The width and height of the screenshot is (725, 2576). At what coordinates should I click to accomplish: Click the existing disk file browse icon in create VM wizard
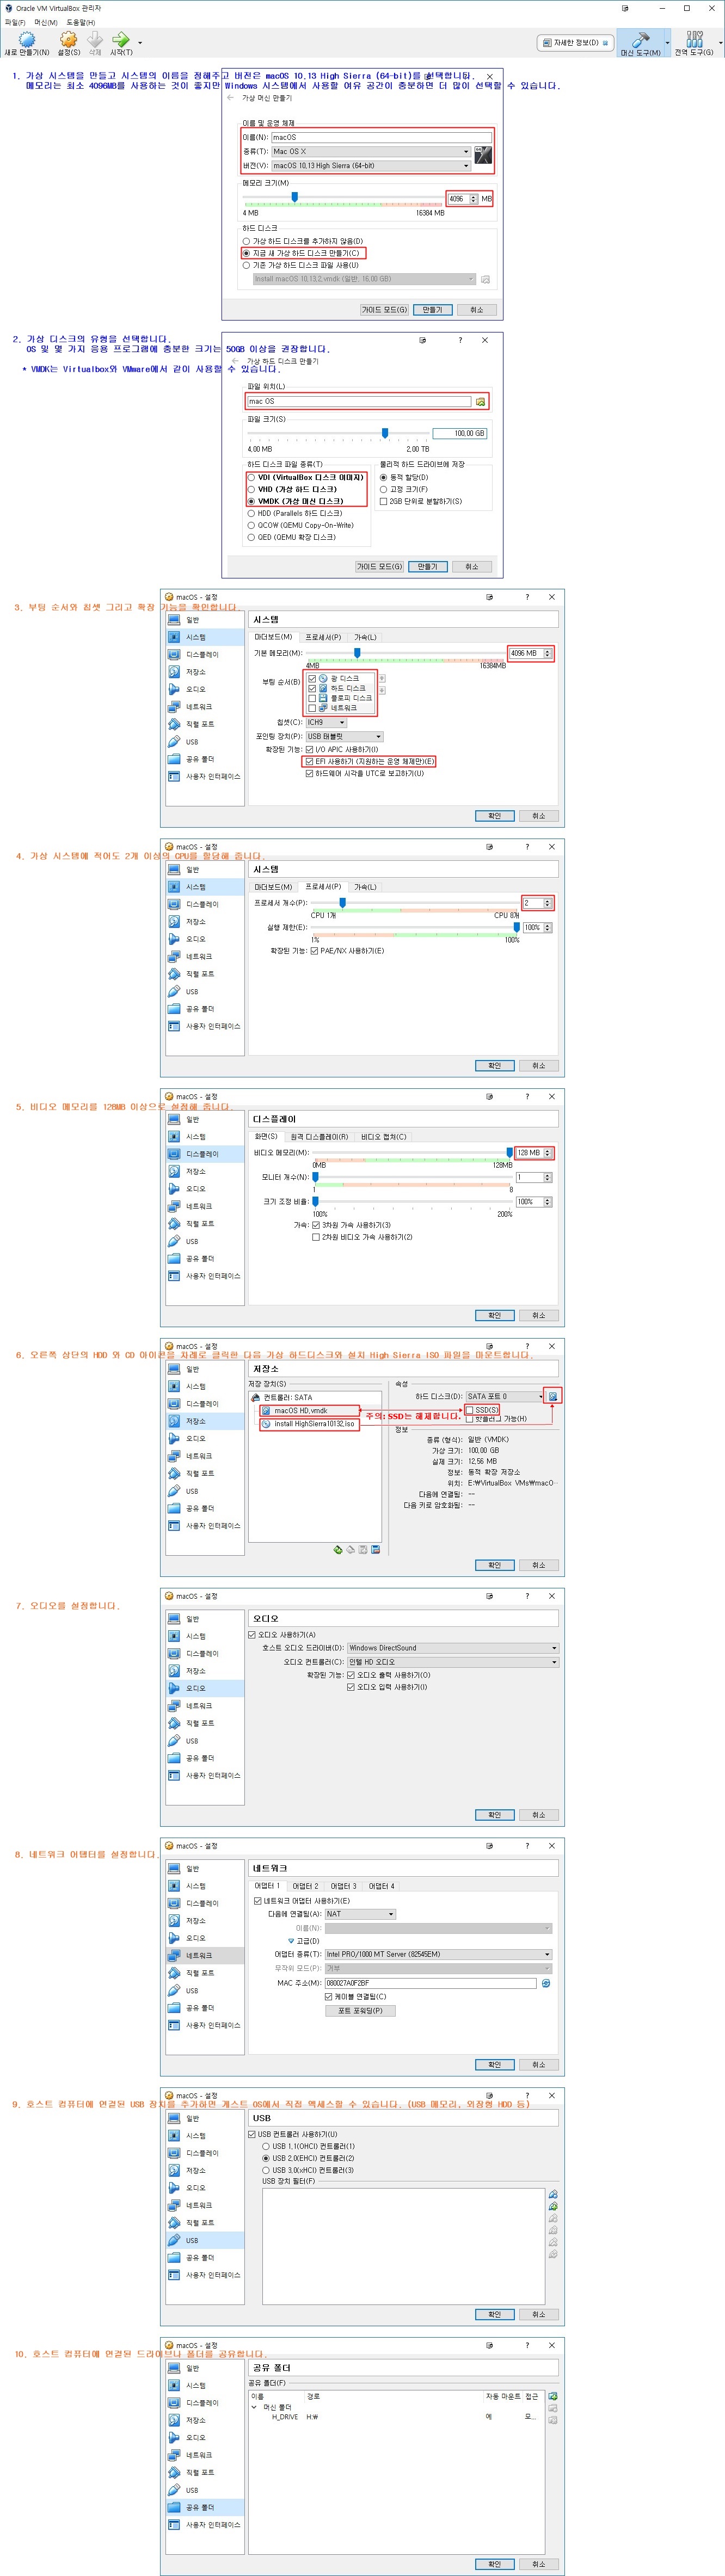(485, 279)
